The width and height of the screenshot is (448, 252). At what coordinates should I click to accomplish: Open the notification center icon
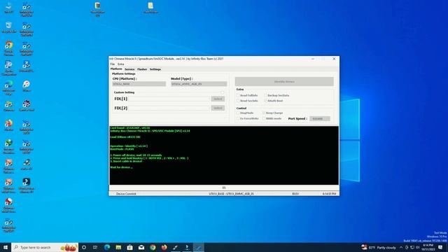tap(440, 247)
